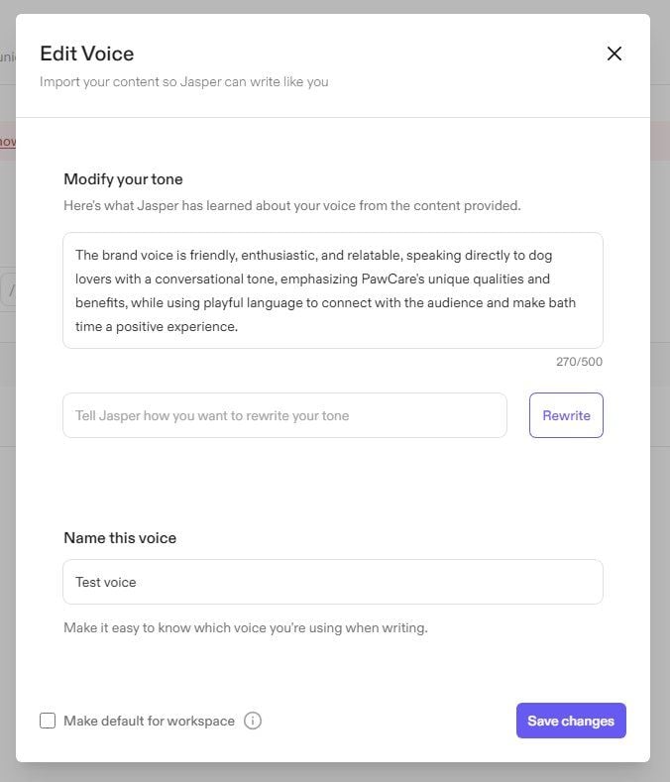Viewport: 670px width, 782px height.
Task: Enable the Make default for workspace checkbox
Action: pos(48,721)
